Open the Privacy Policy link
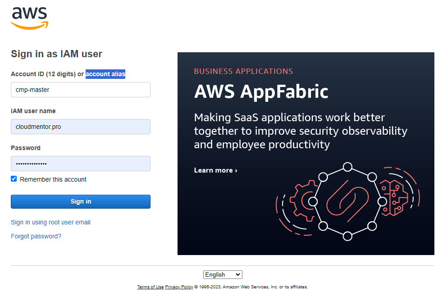 click(x=179, y=287)
